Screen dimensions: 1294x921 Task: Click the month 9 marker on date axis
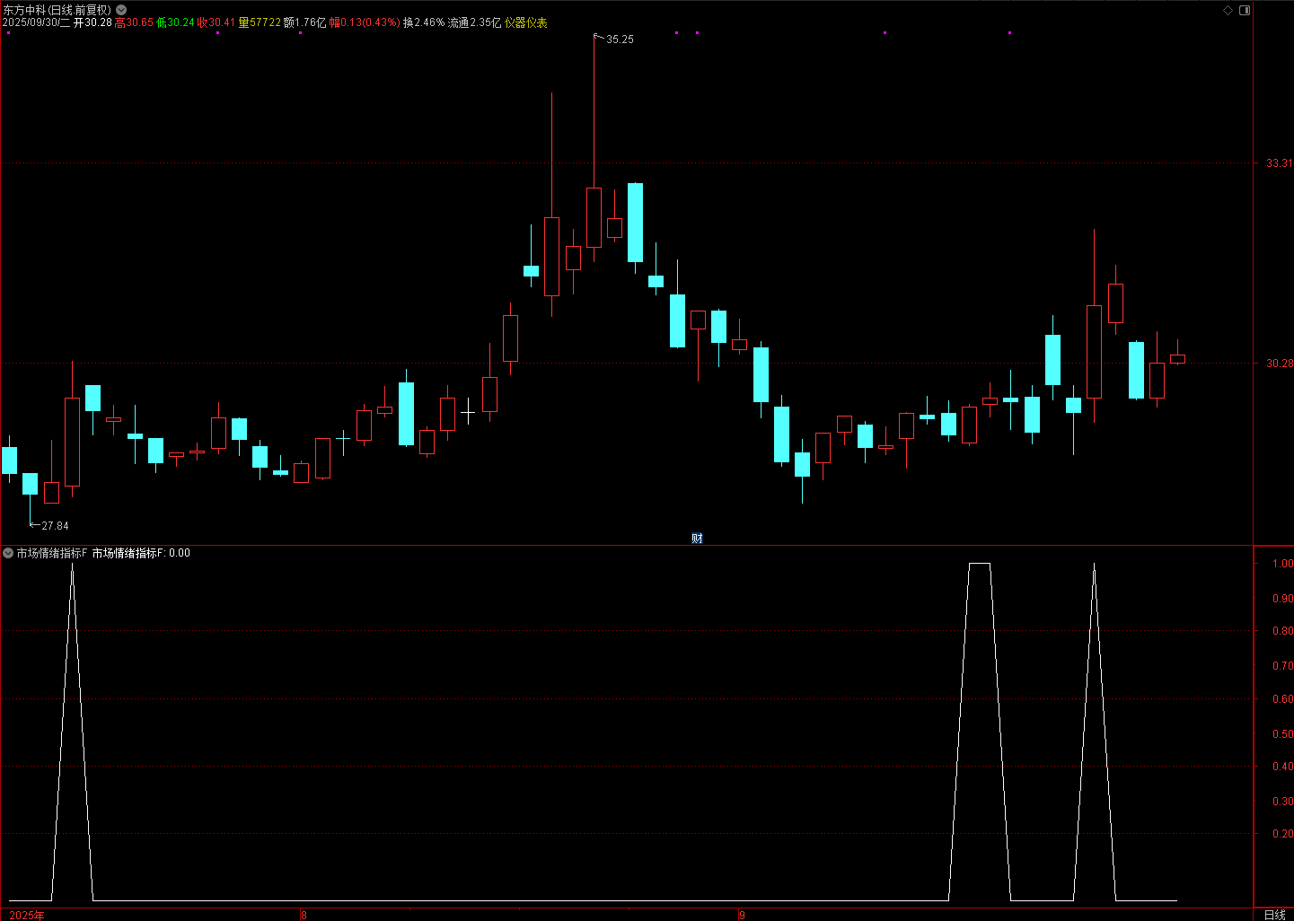742,915
